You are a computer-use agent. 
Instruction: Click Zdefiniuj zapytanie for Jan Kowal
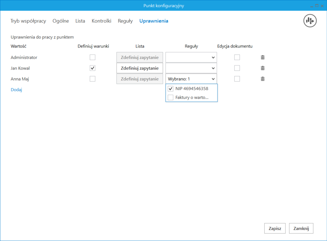coord(140,68)
